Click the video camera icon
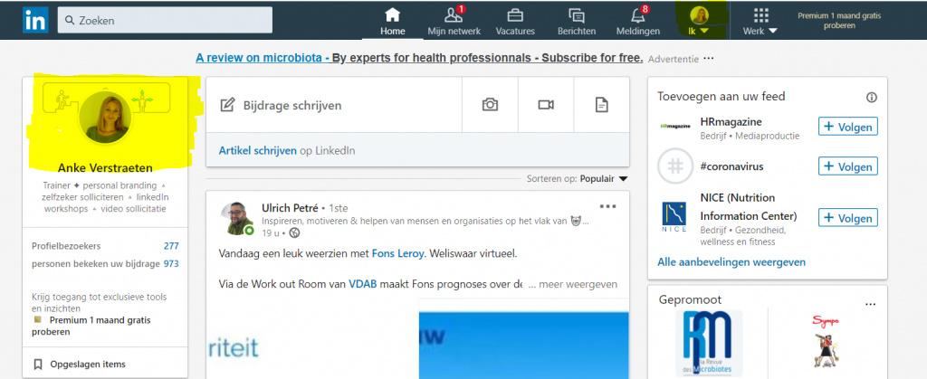This screenshot has width=927, height=379. 546,105
